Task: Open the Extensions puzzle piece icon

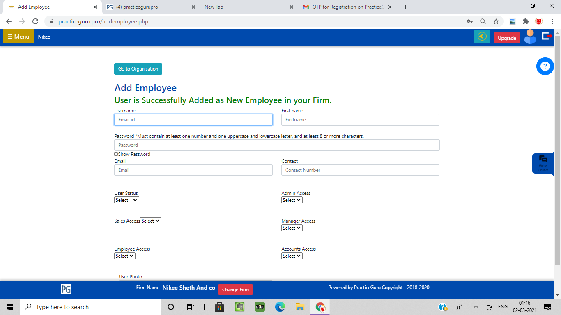Action: pos(526,21)
